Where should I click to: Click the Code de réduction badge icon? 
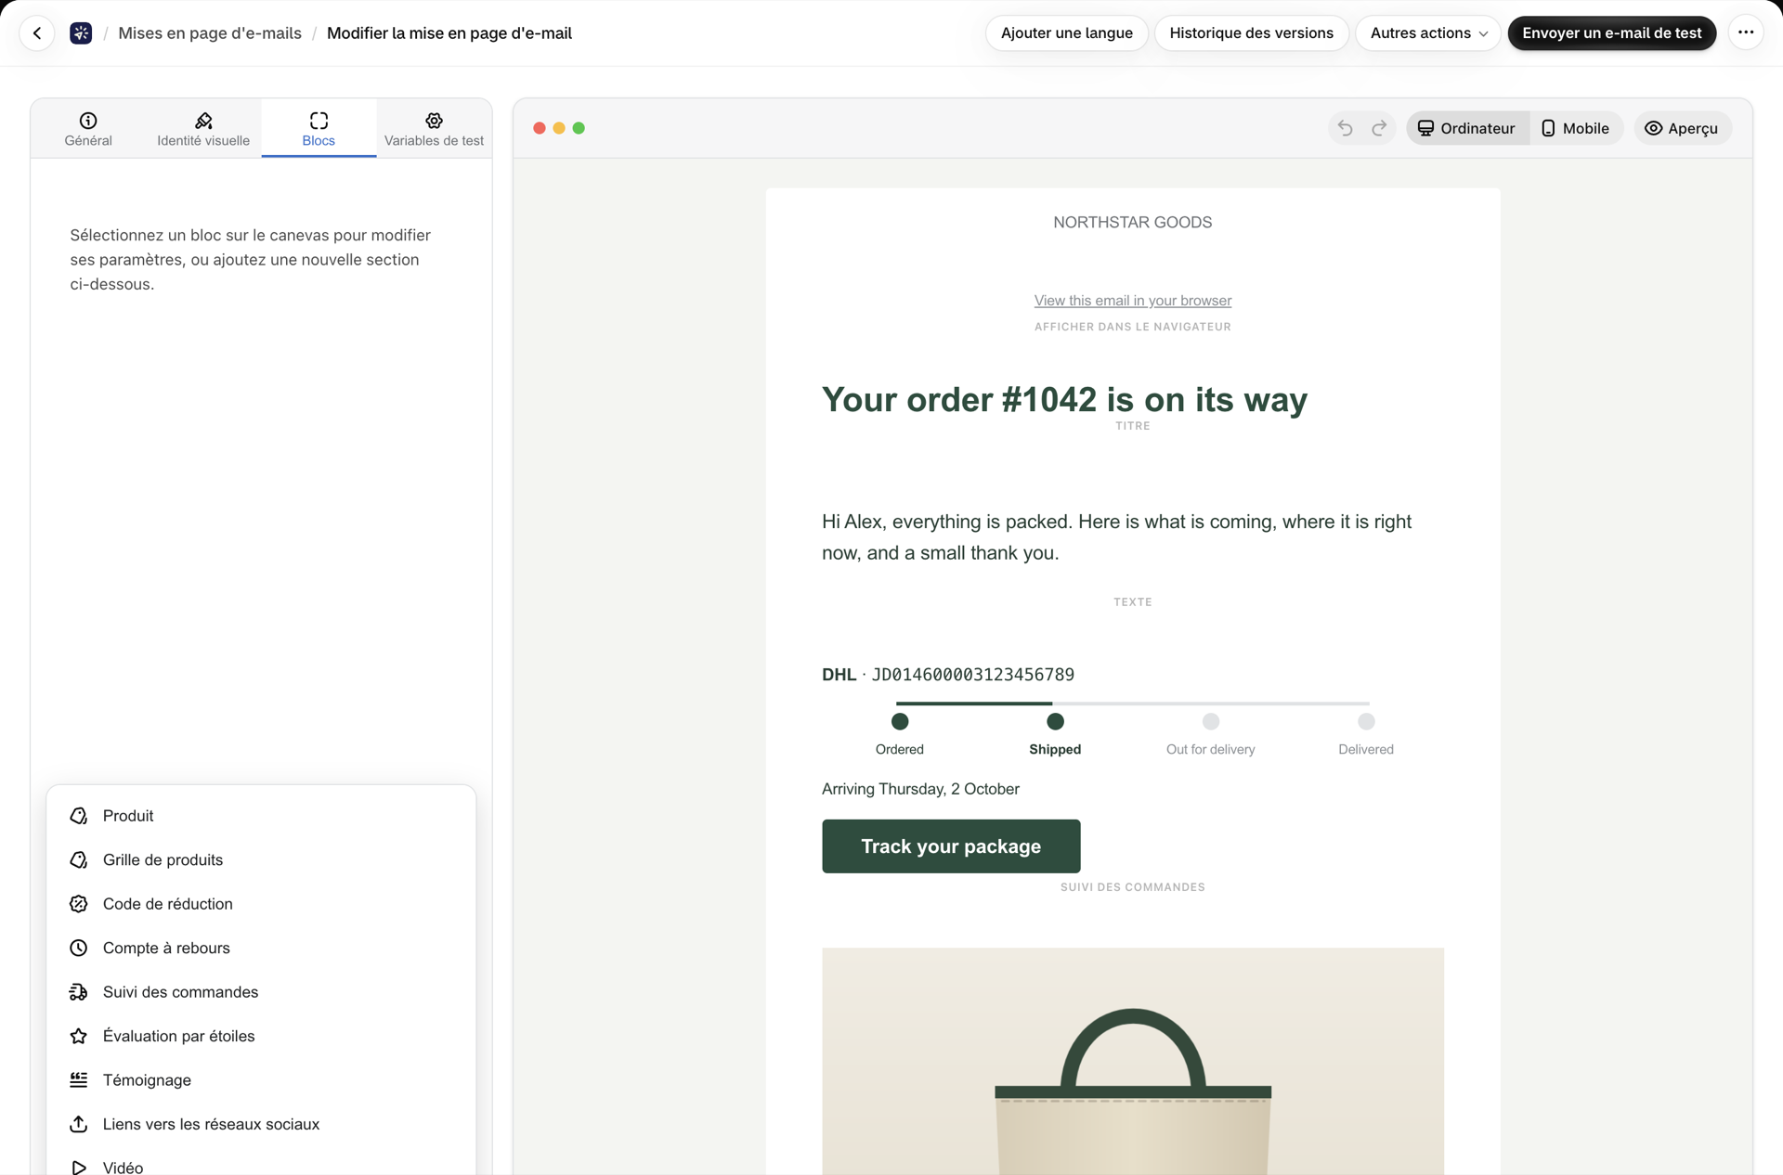(x=79, y=904)
